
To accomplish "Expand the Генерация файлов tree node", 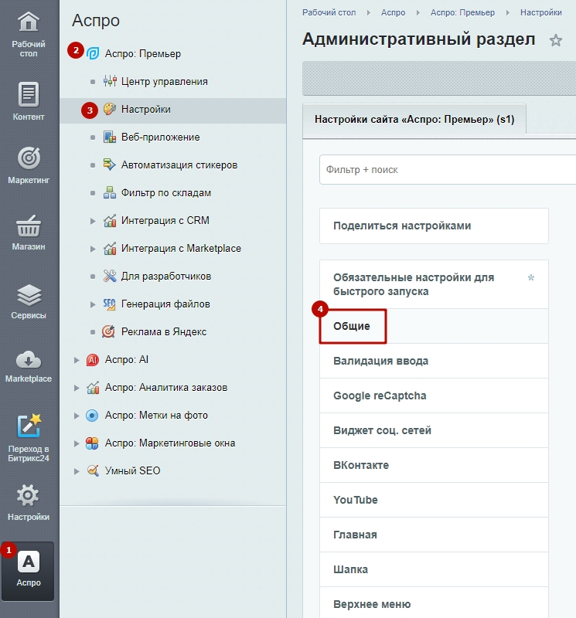I will coord(93,304).
